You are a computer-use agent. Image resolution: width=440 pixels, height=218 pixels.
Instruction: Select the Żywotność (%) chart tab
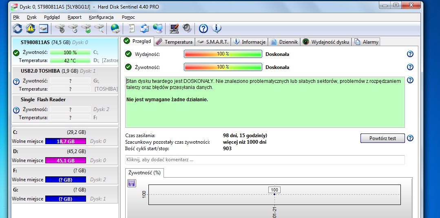(x=144, y=173)
